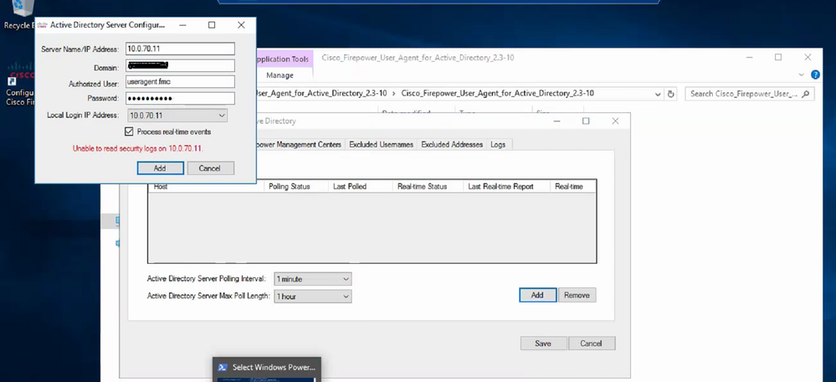Image resolution: width=836 pixels, height=382 pixels.
Task: Switch to the Excluded Addresses tab
Action: 452,145
